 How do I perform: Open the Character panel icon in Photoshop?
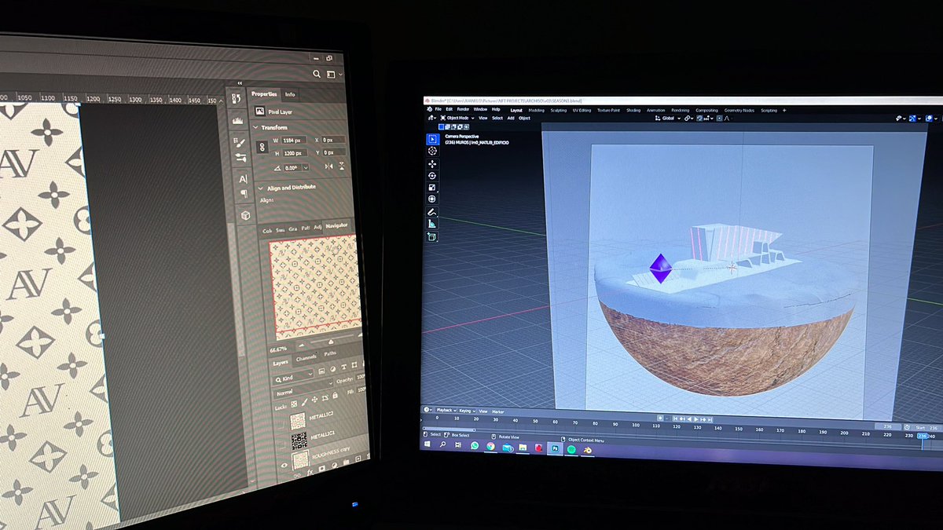pyautogui.click(x=243, y=179)
